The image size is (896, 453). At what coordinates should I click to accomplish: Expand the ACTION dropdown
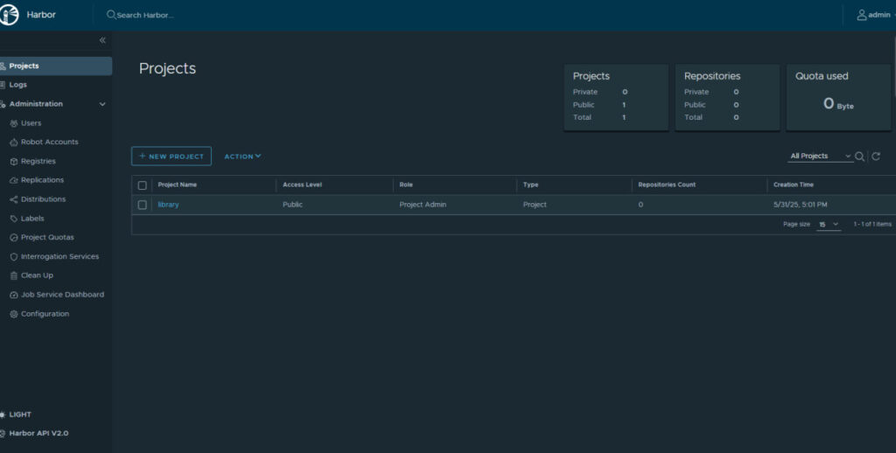tap(242, 157)
